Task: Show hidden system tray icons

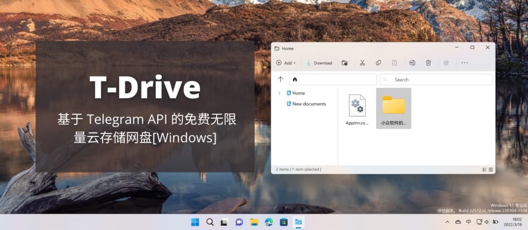Action: [447, 222]
